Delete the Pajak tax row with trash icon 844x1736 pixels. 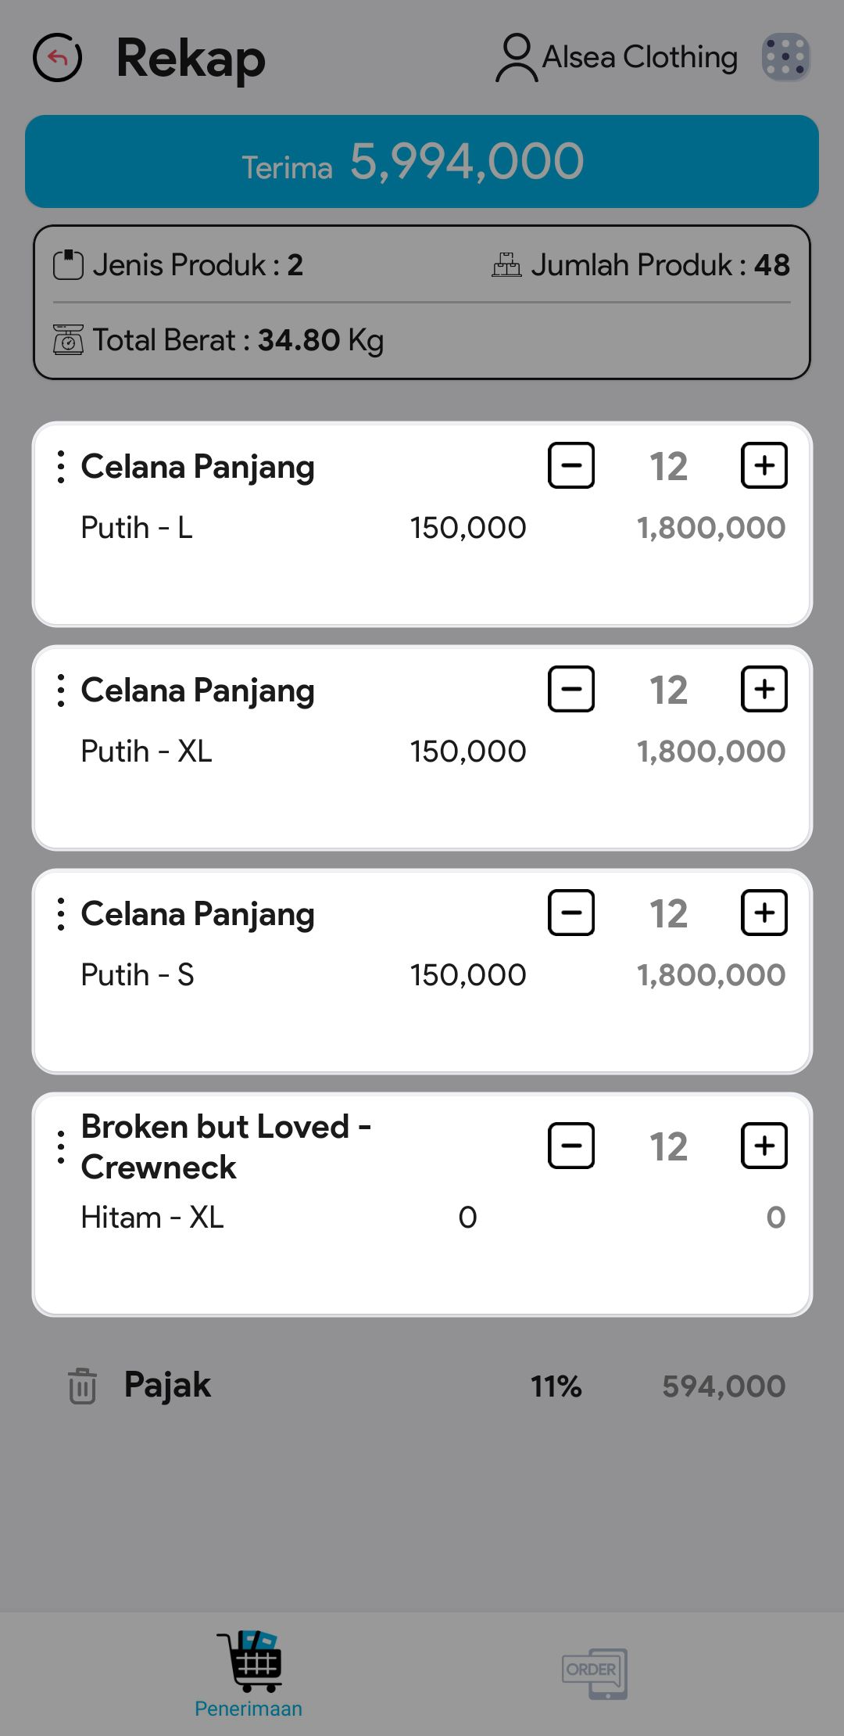pyautogui.click(x=82, y=1386)
